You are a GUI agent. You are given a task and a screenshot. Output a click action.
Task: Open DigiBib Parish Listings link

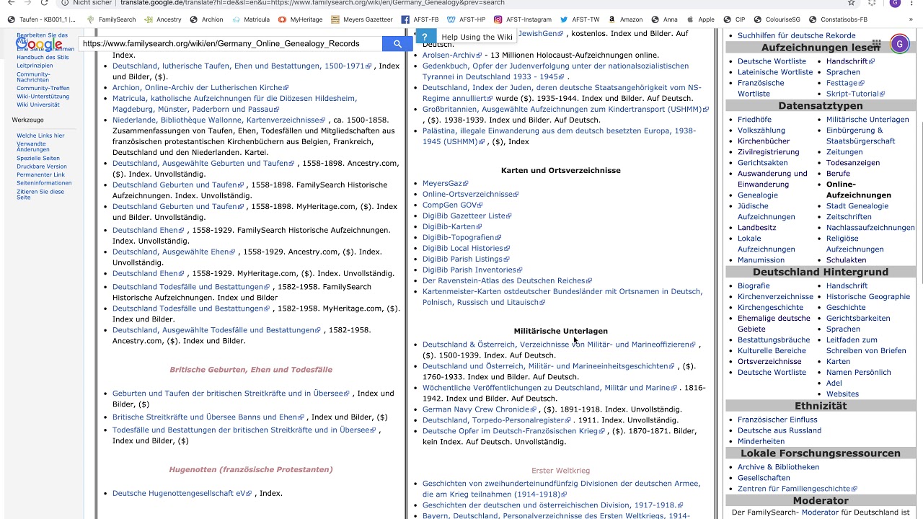[x=466, y=259]
